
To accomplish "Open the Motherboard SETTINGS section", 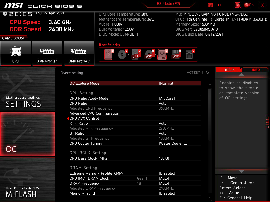I will click(x=27, y=89).
